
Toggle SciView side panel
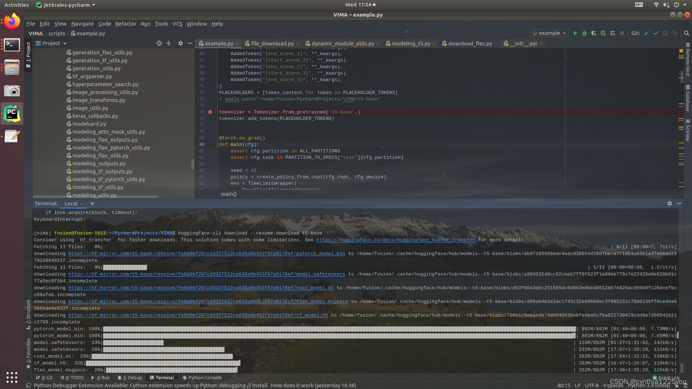click(688, 130)
